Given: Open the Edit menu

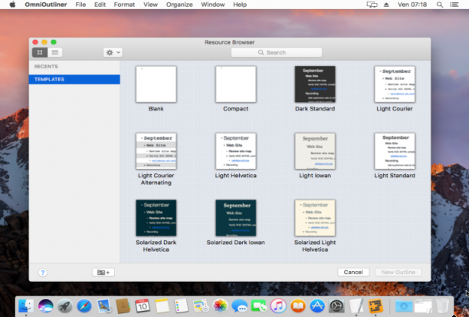Looking at the screenshot, I should coord(100,5).
